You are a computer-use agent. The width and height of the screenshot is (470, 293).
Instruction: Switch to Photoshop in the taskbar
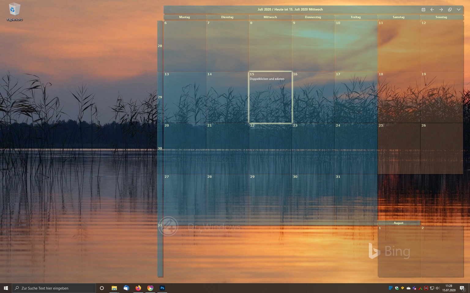click(x=162, y=288)
